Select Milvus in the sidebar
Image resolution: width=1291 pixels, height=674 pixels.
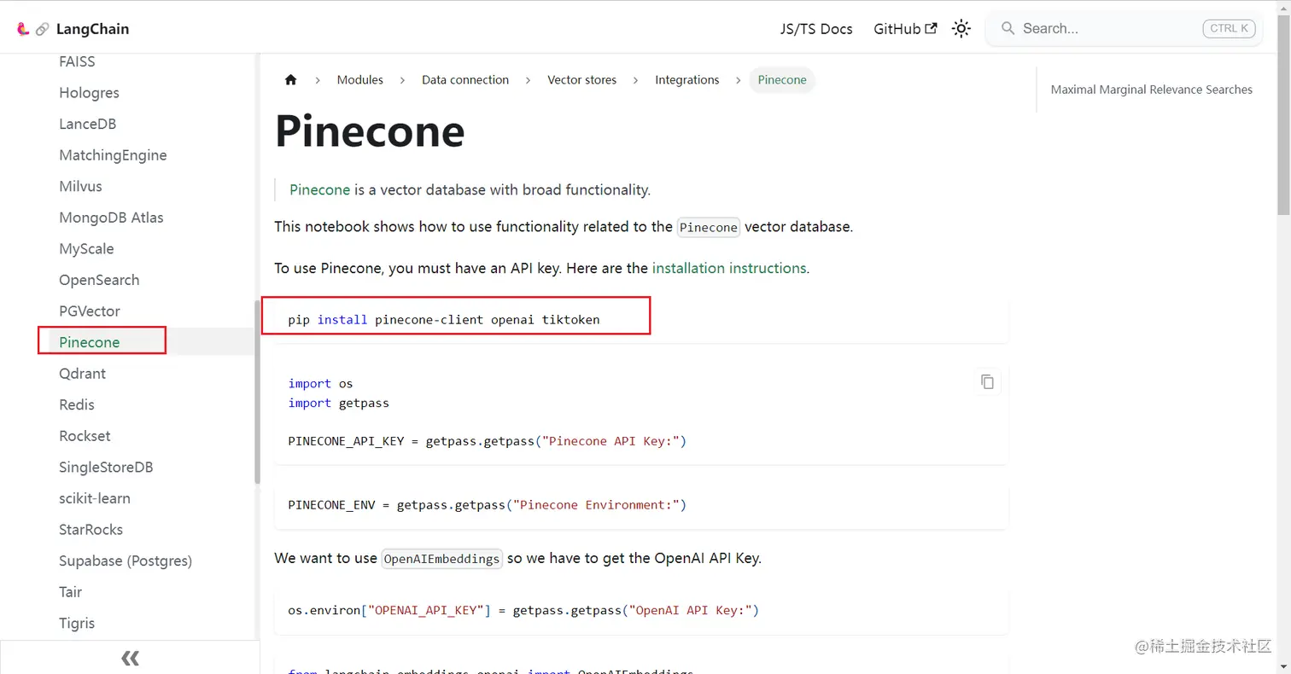(x=81, y=186)
